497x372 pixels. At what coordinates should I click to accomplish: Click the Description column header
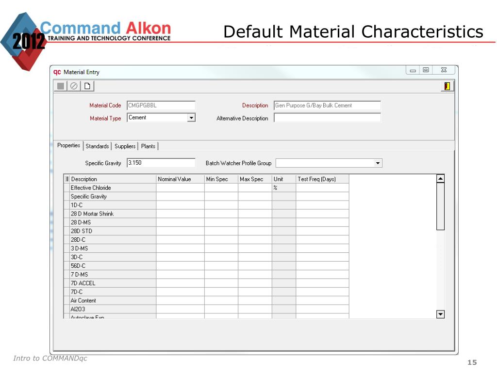113,179
